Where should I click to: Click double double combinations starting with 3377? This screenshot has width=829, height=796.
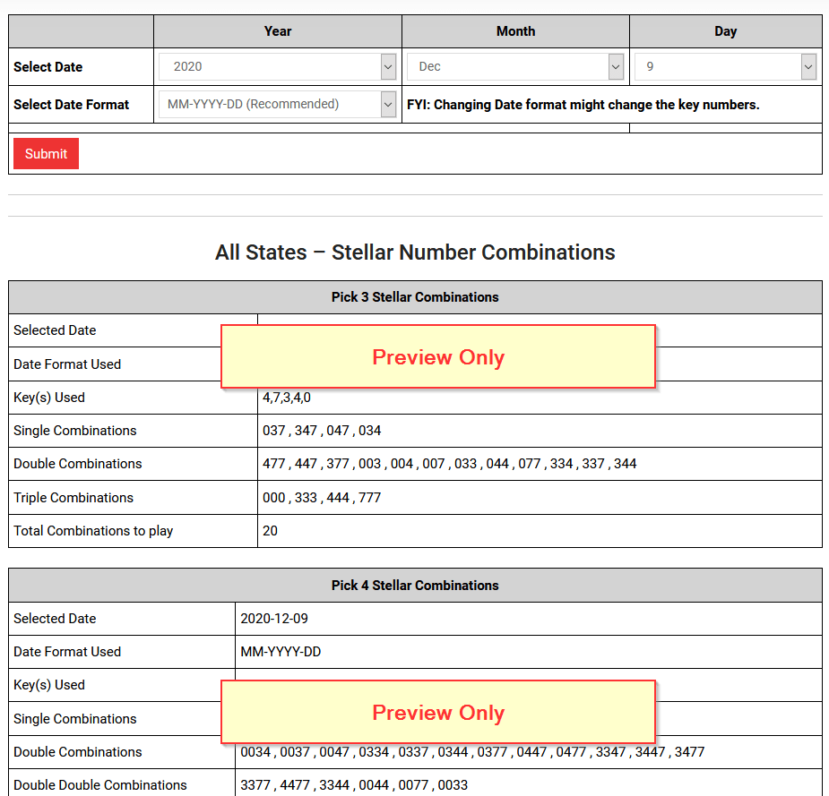point(354,785)
